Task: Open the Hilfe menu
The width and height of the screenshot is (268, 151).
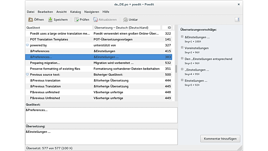Action: click(x=106, y=12)
